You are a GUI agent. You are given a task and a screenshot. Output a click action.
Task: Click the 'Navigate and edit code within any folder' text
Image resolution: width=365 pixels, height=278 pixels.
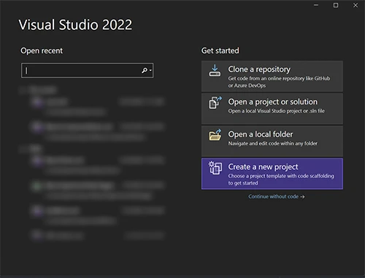pyautogui.click(x=273, y=144)
